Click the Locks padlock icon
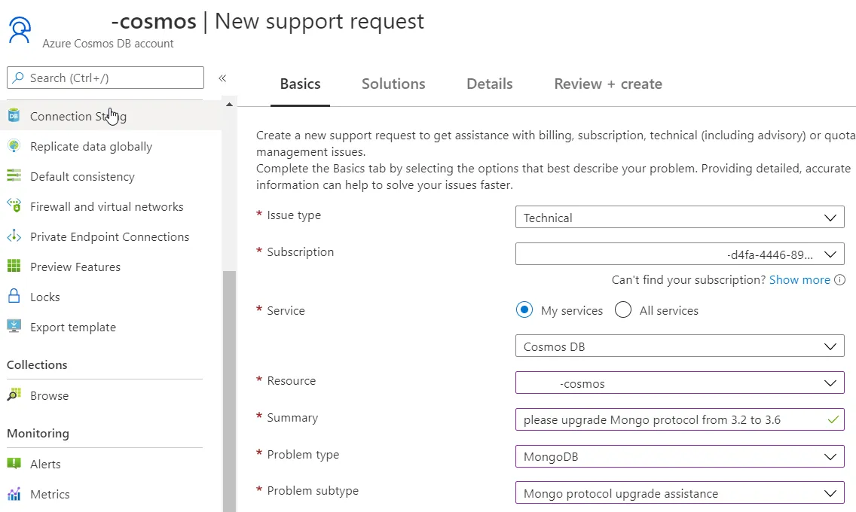 pyautogui.click(x=14, y=297)
